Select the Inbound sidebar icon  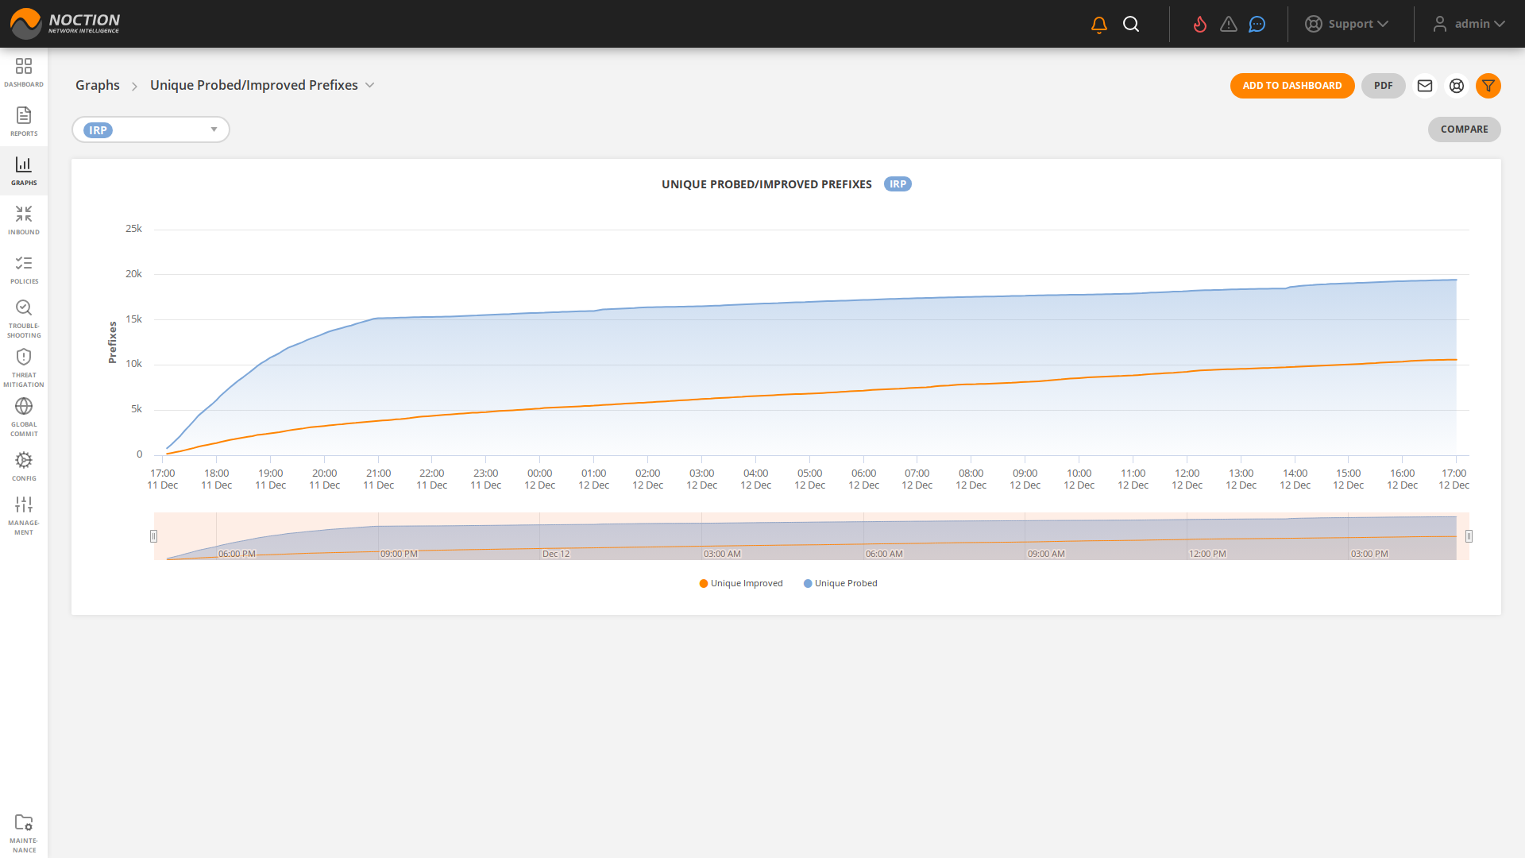[x=24, y=219]
